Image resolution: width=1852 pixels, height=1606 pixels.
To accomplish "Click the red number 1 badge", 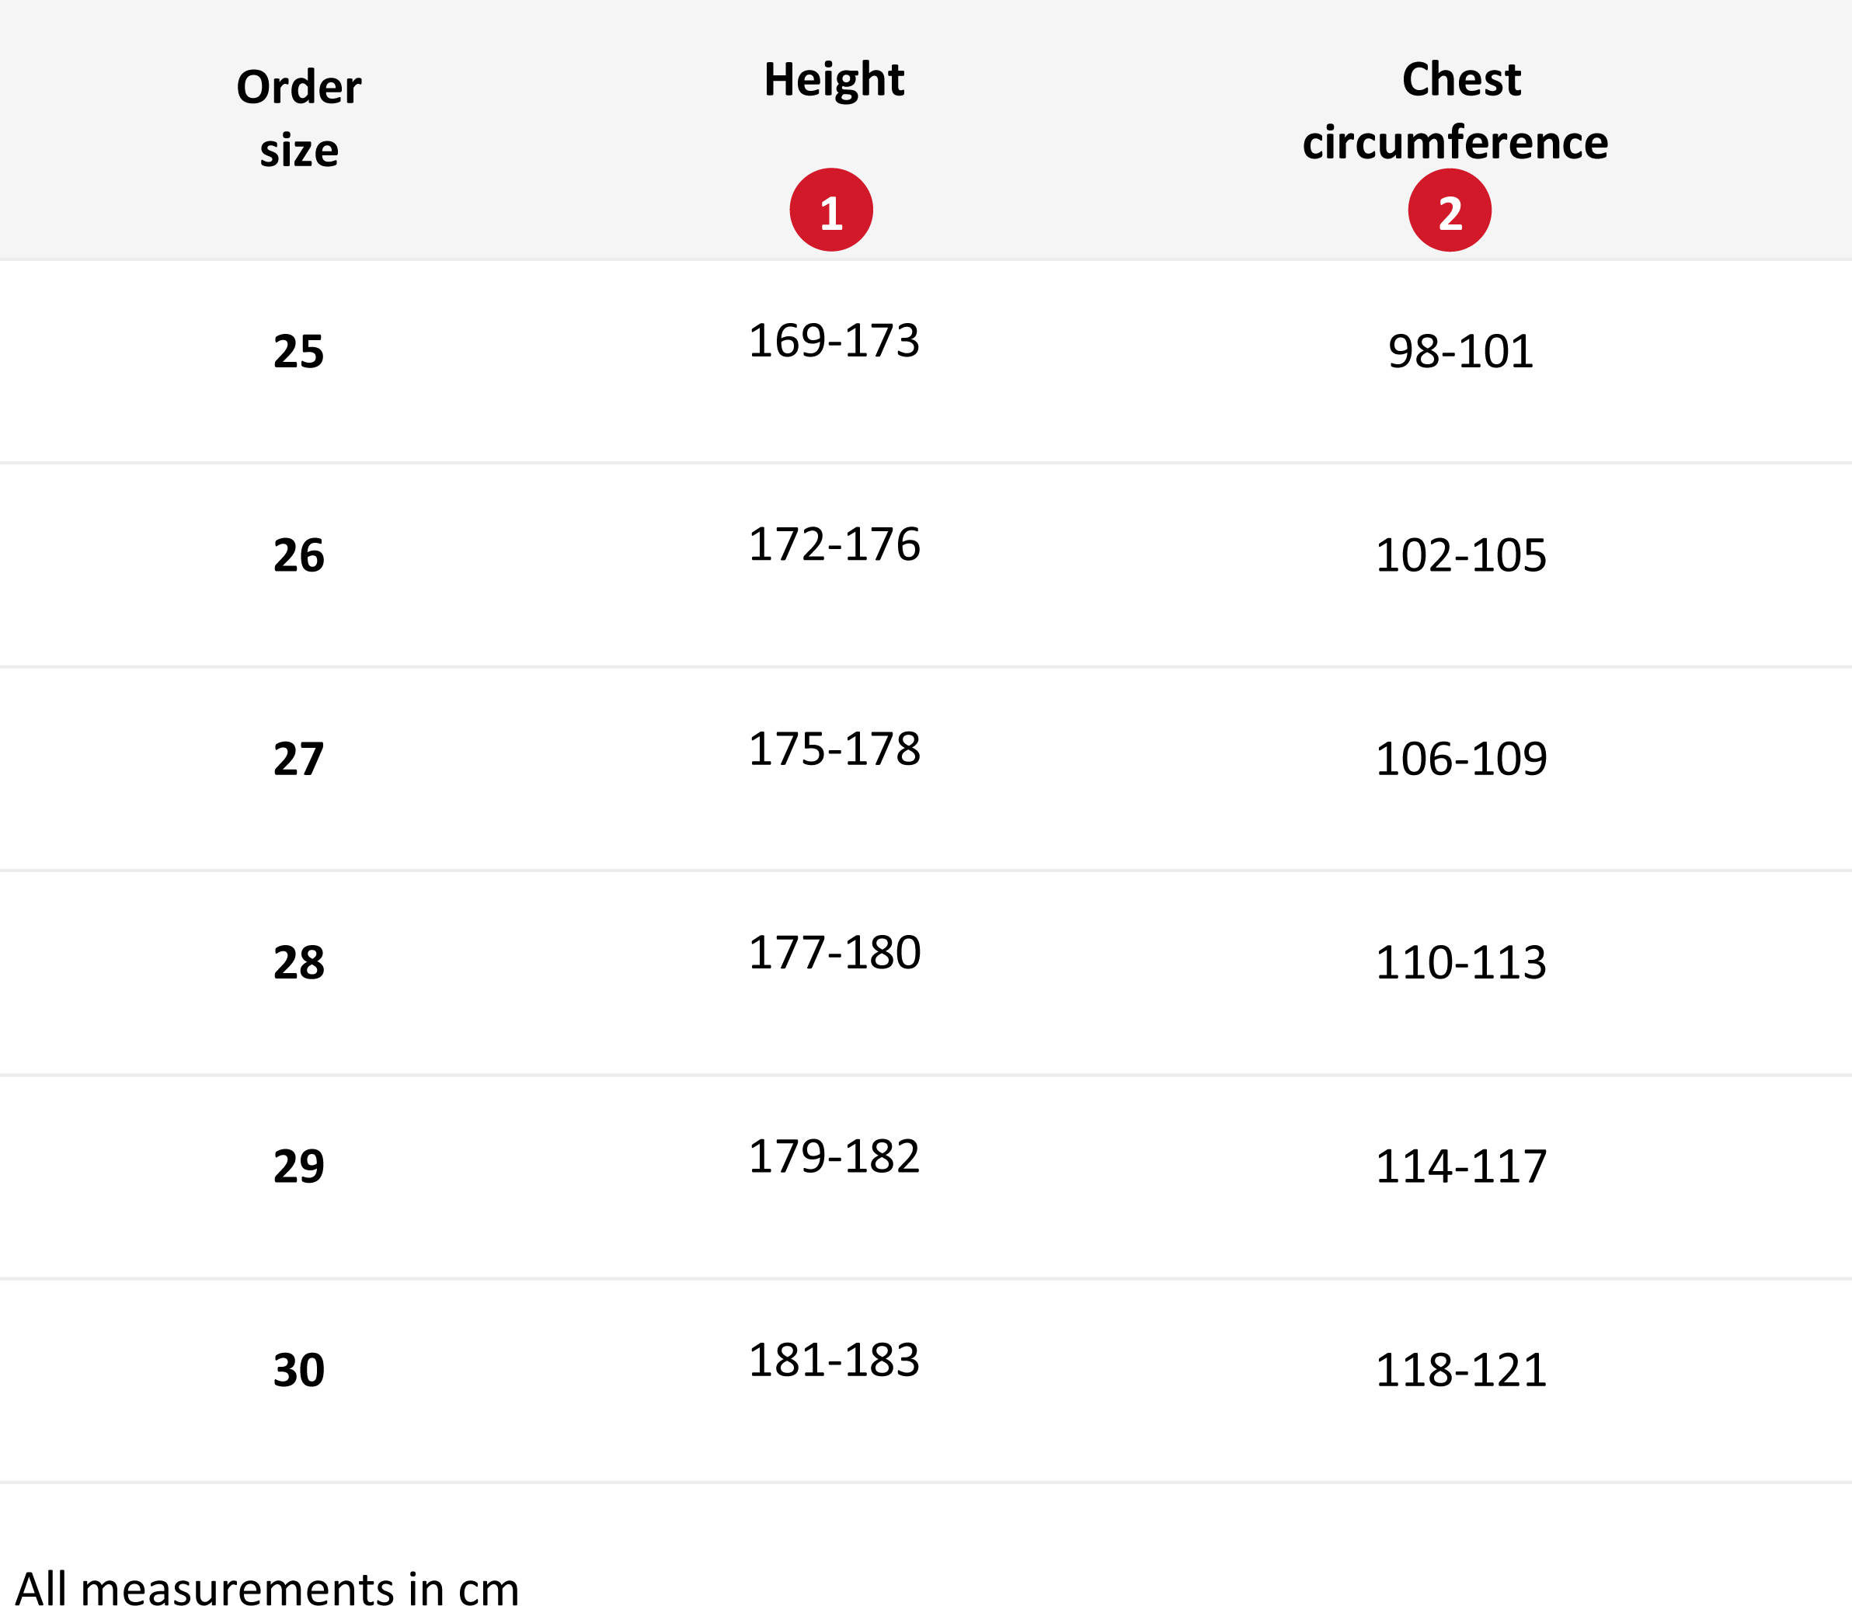I will (x=831, y=210).
